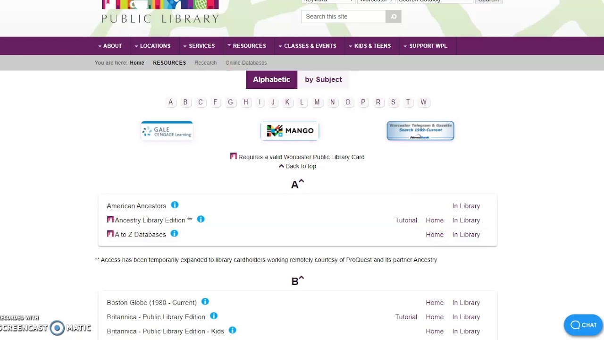Open the Chat bubble button

coord(583,325)
